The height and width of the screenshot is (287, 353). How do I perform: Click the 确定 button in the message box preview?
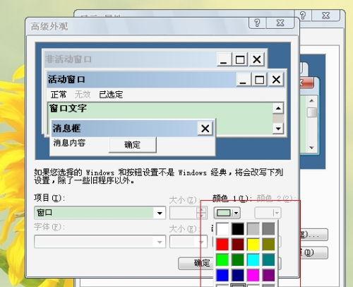pos(133,145)
